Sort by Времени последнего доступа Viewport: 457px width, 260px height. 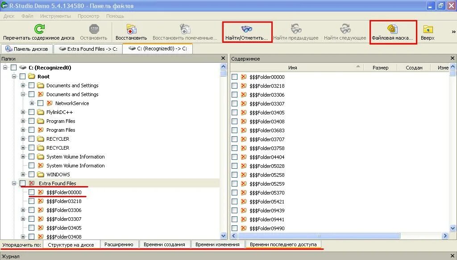point(283,244)
